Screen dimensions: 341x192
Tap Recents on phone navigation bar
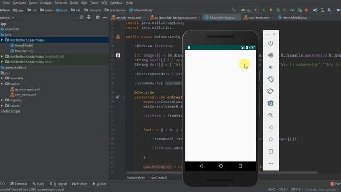240,166
